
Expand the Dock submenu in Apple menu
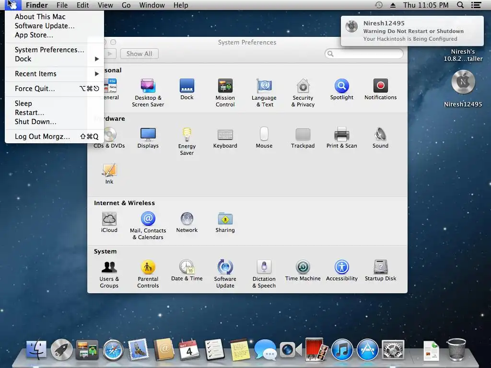[x=55, y=59]
